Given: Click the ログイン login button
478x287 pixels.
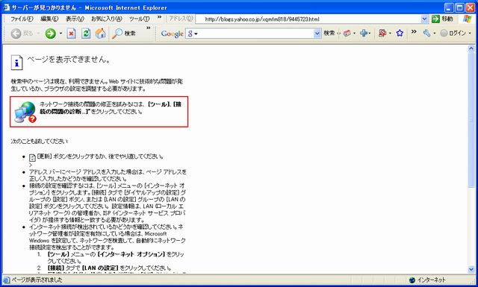Looking at the screenshot, I should [453, 34].
